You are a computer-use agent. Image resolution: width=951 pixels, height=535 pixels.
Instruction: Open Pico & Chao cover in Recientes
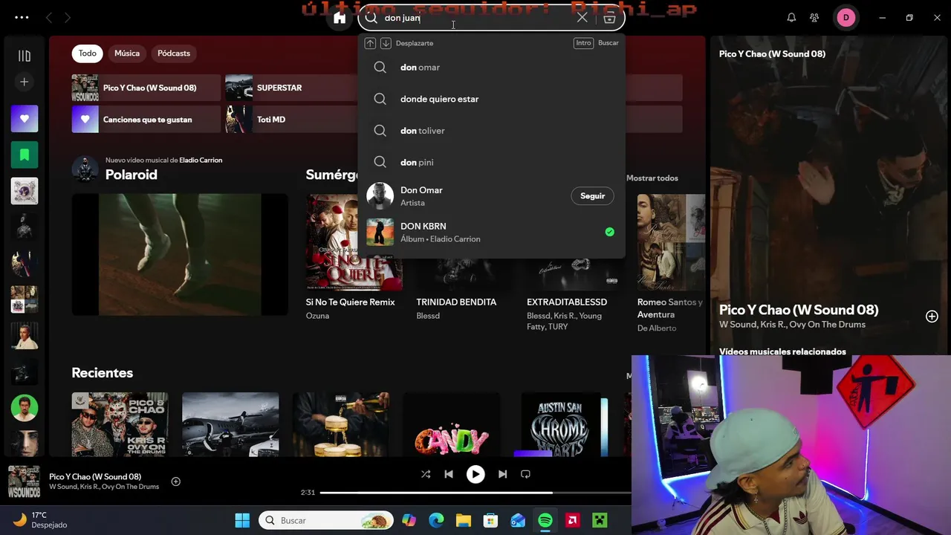pyautogui.click(x=120, y=425)
